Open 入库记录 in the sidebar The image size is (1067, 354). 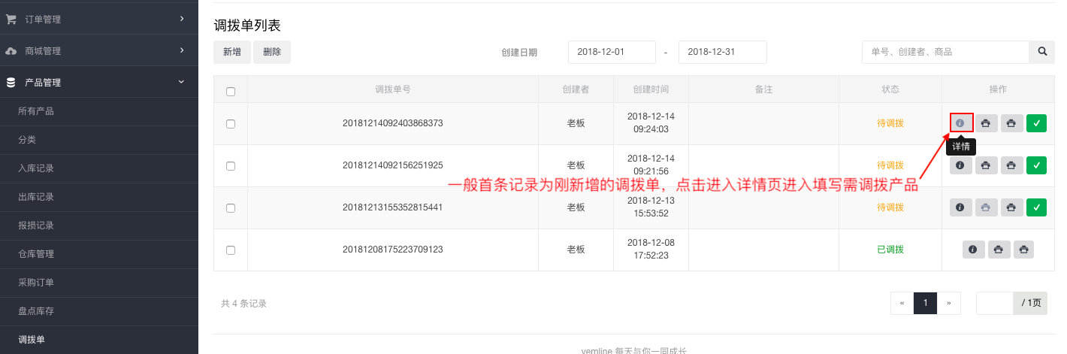(x=36, y=168)
